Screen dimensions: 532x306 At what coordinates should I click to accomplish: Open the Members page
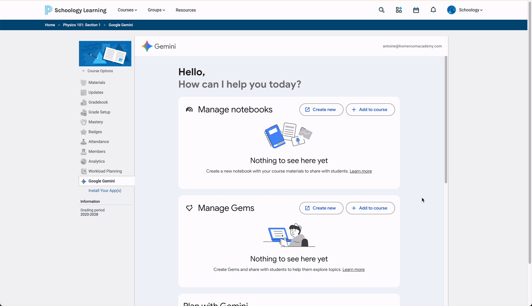97,151
